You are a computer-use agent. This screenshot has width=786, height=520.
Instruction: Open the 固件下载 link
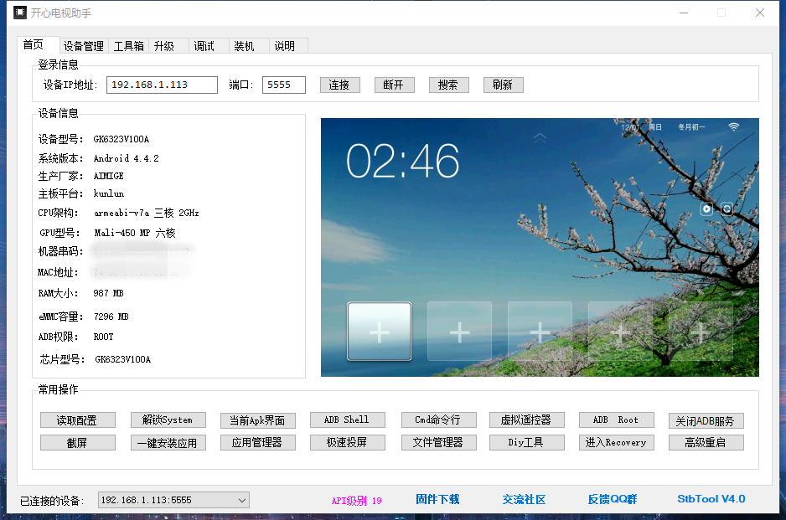click(x=437, y=499)
